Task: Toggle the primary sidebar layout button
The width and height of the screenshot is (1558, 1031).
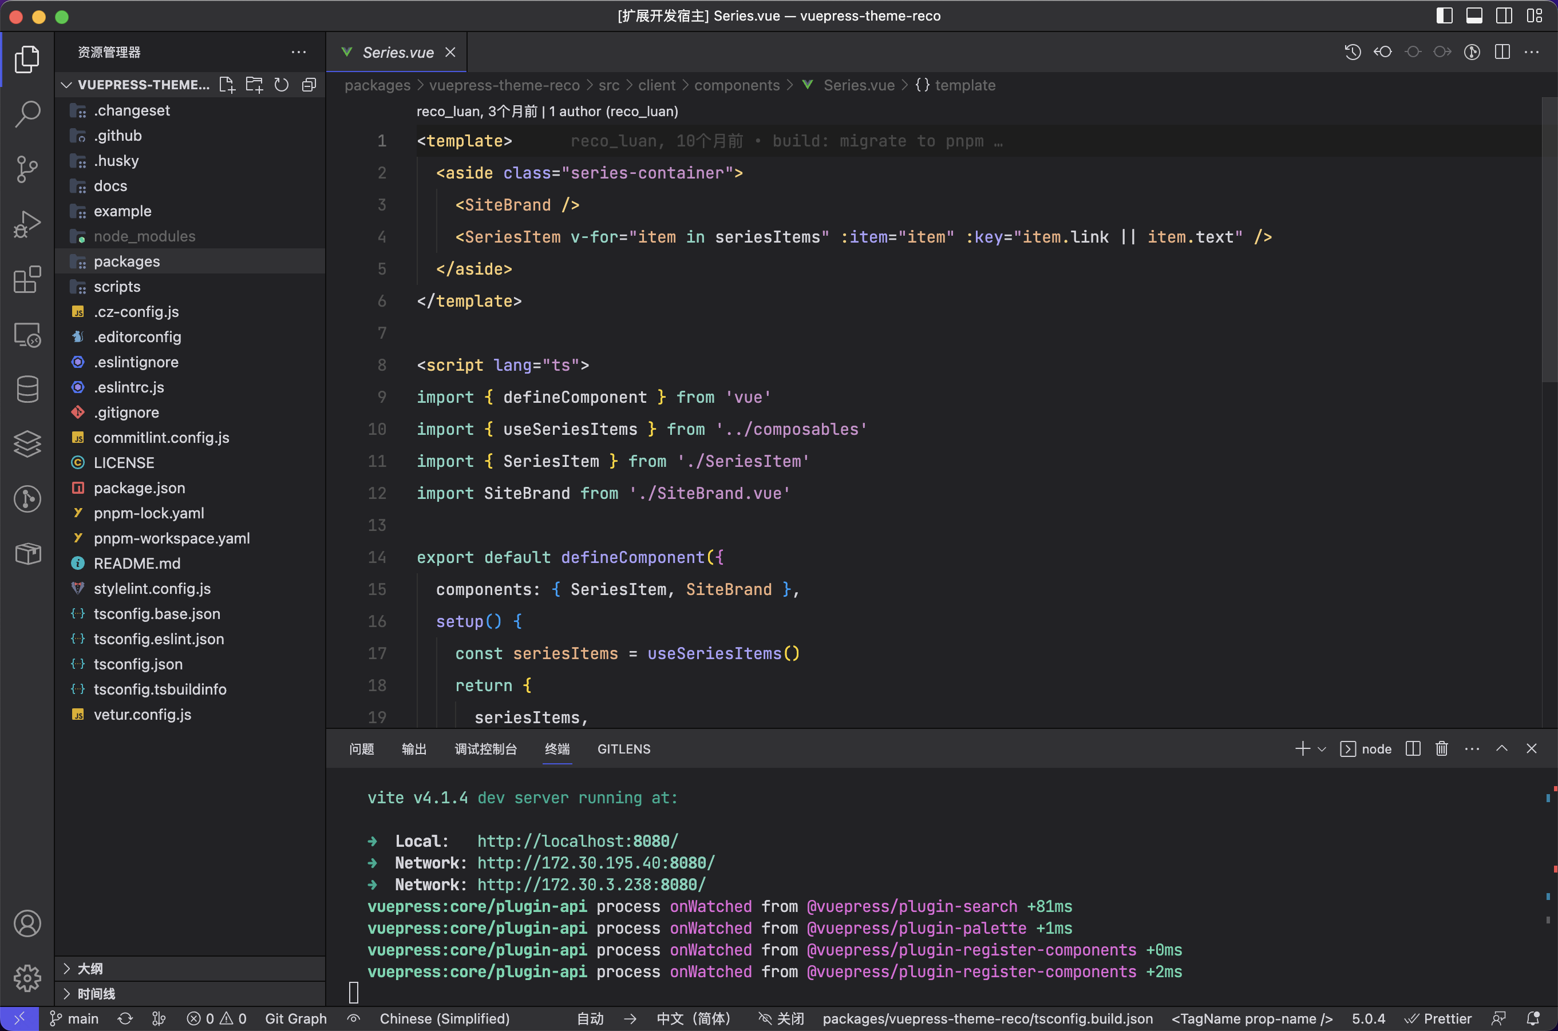Action: (1444, 16)
